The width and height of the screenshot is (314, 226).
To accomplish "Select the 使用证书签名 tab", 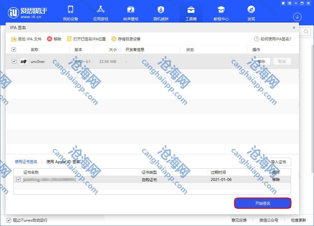I will click(26, 162).
